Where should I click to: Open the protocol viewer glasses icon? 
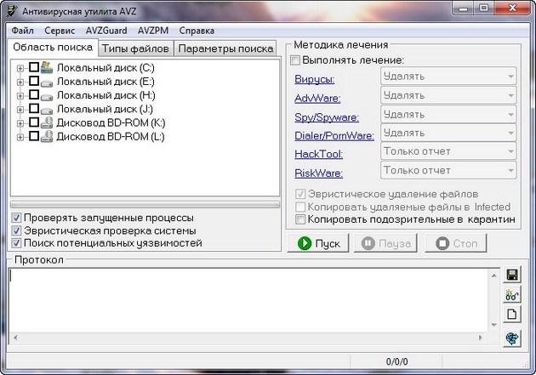point(511,294)
